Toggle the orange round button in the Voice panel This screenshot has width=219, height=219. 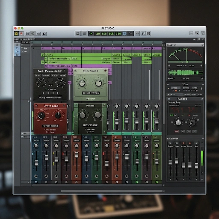(176, 91)
